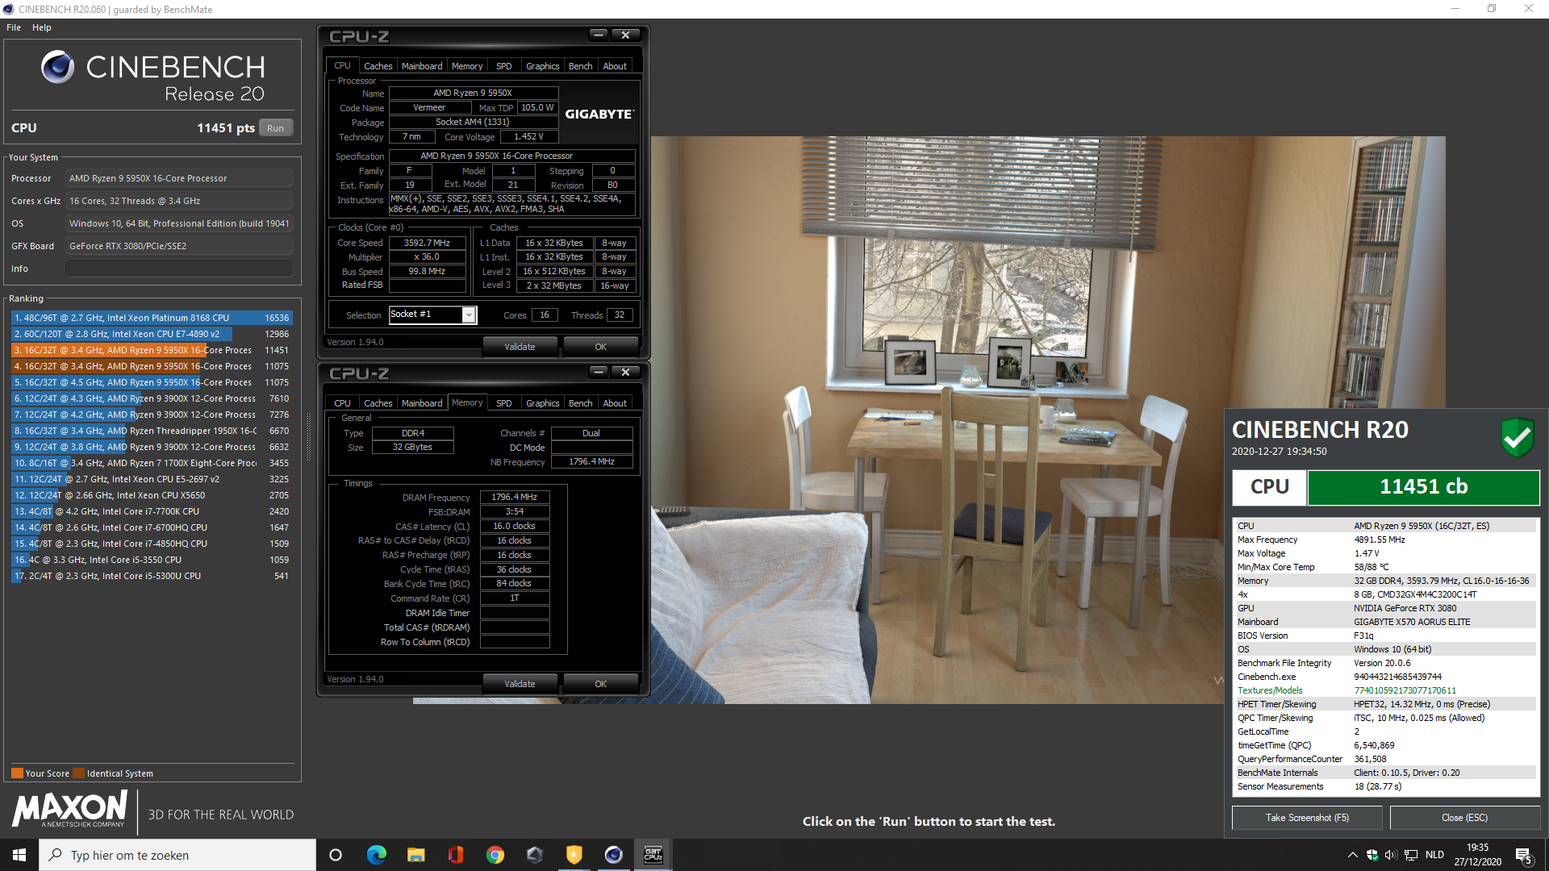Open the File menu in Cinebench
The image size is (1549, 871).
tap(14, 27)
